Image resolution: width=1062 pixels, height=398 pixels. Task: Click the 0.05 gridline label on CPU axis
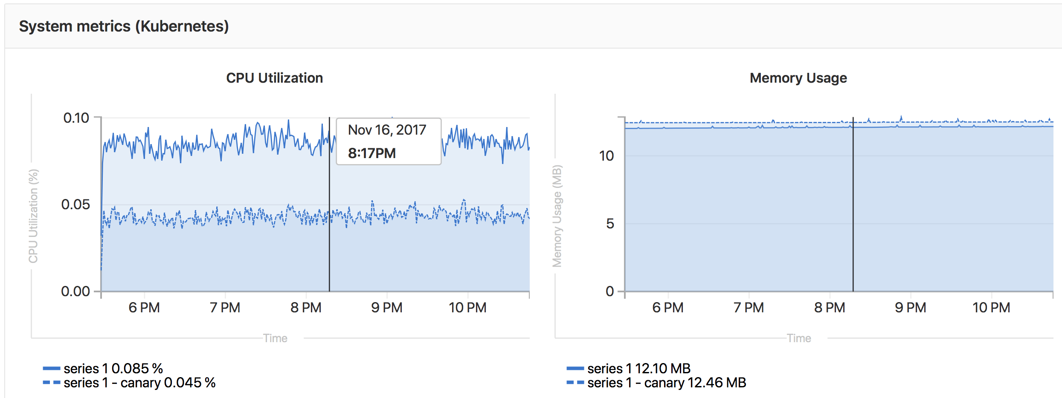(75, 205)
